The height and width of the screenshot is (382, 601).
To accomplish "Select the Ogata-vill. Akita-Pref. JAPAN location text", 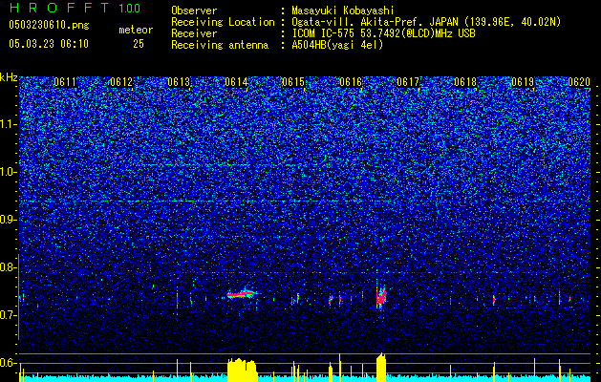I will (426, 22).
